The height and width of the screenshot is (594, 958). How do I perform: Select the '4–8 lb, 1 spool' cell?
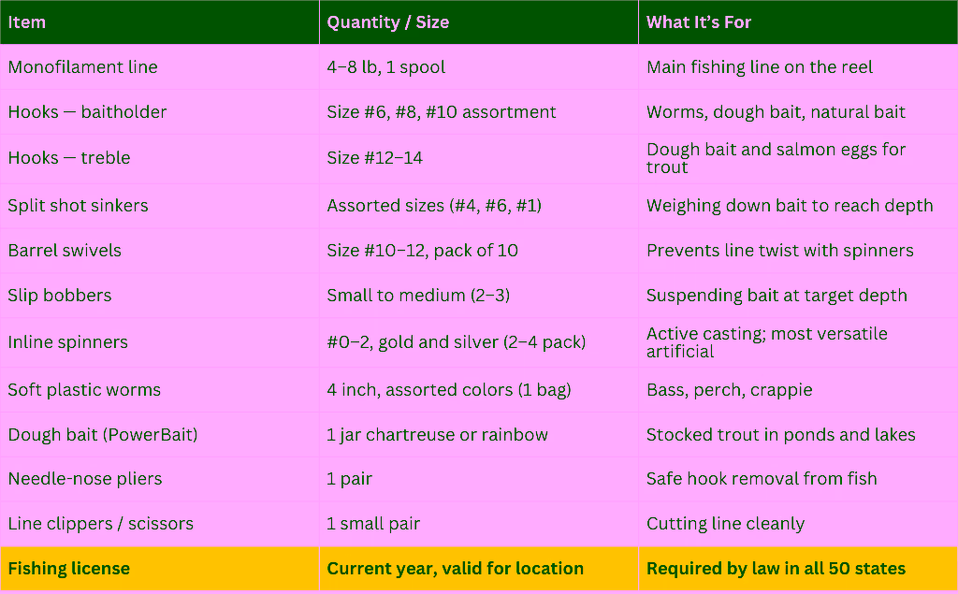[385, 67]
